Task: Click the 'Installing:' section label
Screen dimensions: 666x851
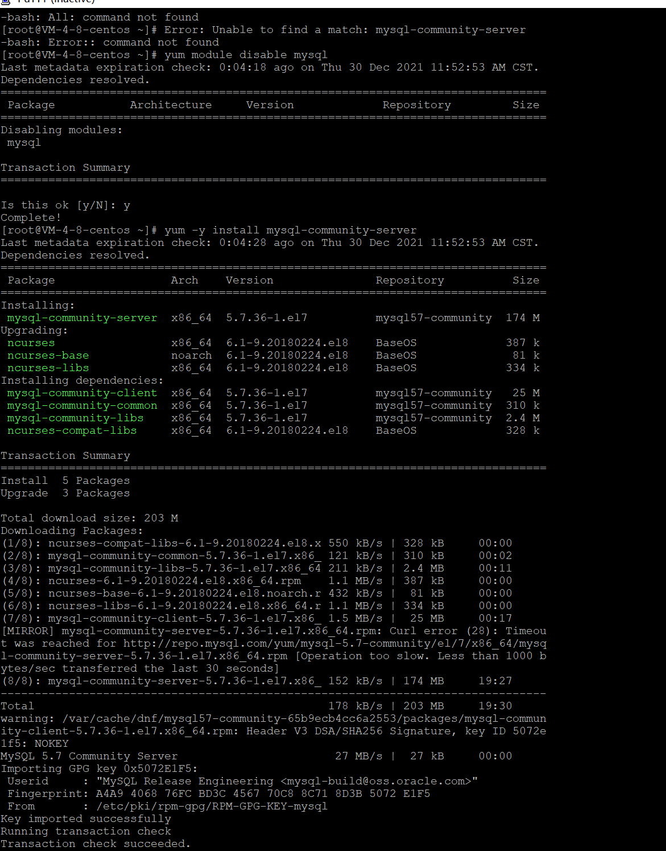Action: 38,306
